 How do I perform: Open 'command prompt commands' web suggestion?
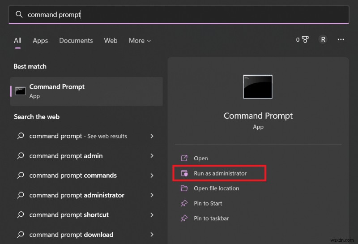coord(86,176)
